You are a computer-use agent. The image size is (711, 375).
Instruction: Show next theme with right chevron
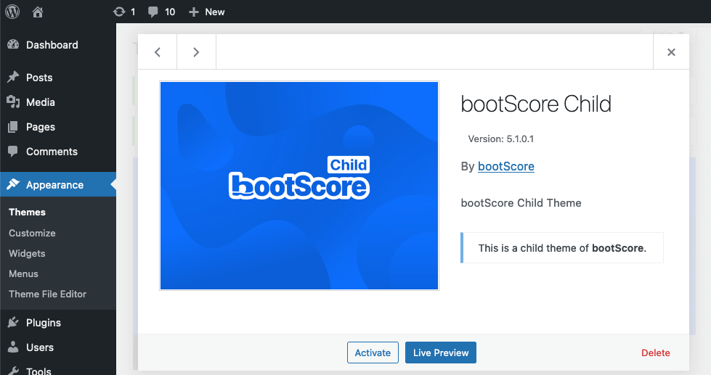[196, 52]
